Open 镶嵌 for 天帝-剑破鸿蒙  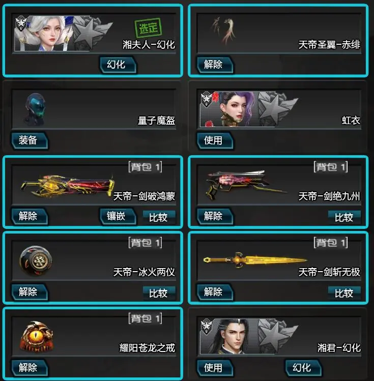click(118, 216)
